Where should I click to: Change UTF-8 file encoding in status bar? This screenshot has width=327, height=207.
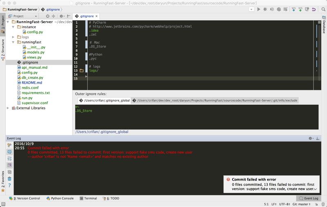(x=284, y=204)
